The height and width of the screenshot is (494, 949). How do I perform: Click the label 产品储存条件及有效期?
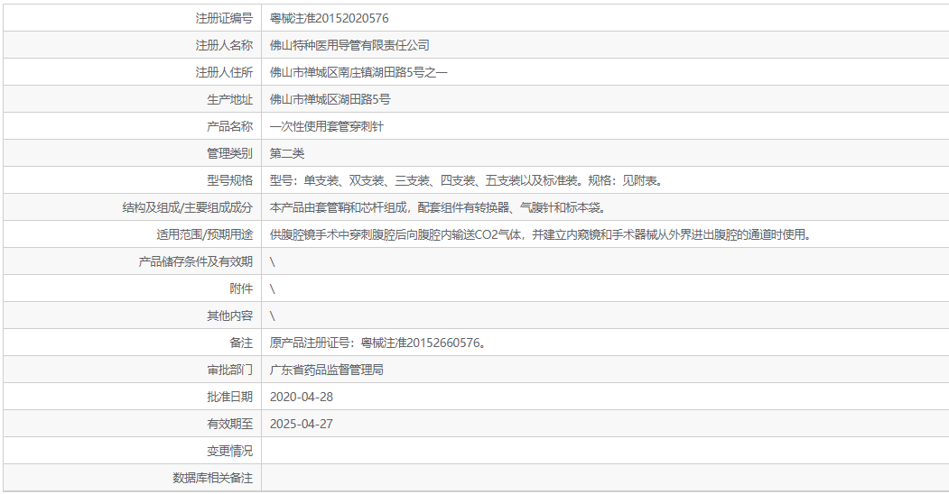196,261
